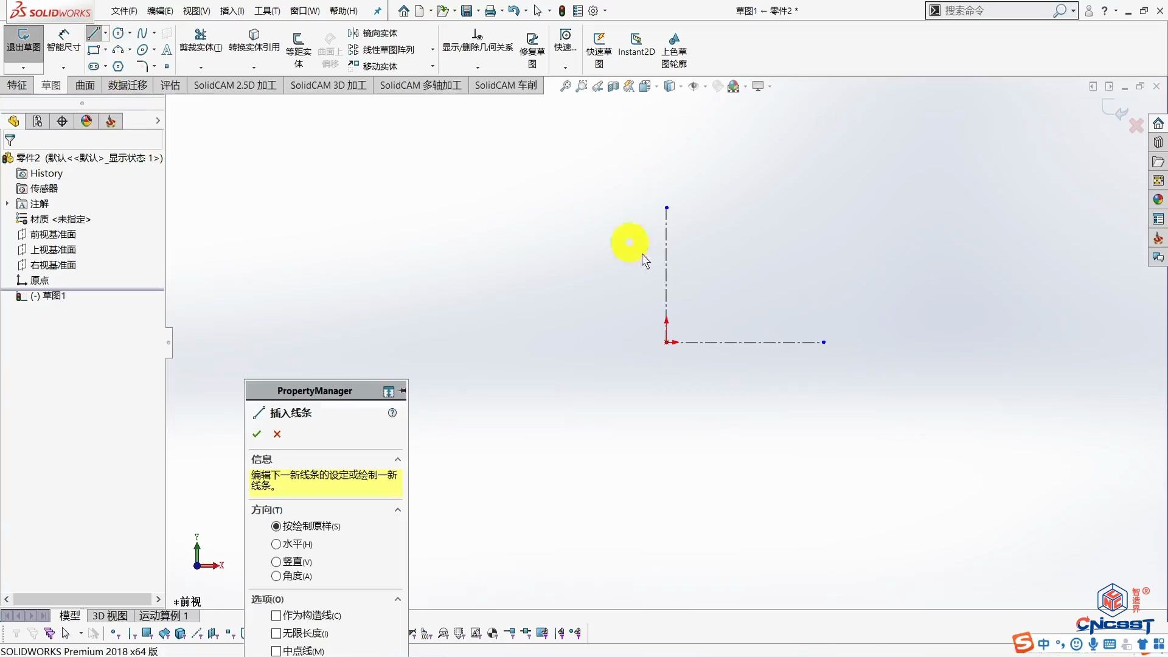Collapse the 选项 section in PropertyManager
Viewport: 1168px width, 657px height.
398,599
